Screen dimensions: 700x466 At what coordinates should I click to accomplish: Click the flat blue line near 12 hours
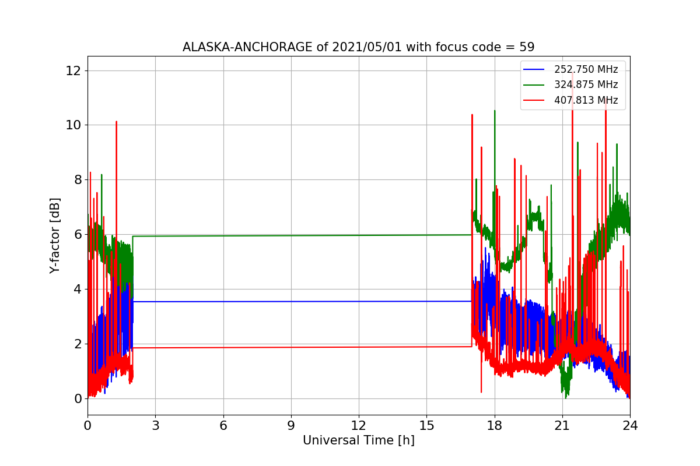pyautogui.click(x=359, y=302)
